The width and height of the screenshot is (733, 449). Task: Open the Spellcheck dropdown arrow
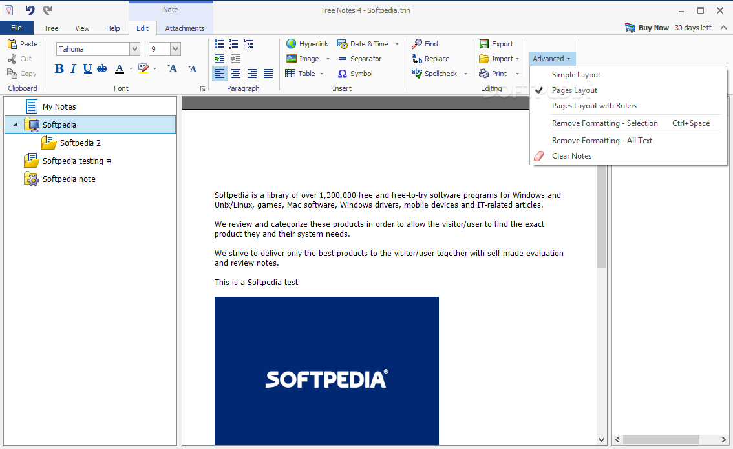(x=465, y=74)
